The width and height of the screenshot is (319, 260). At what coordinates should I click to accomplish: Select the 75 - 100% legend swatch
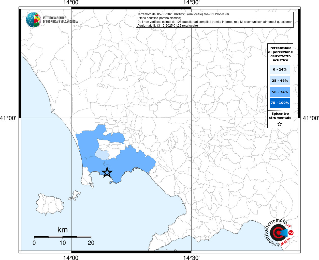pyautogui.click(x=280, y=103)
